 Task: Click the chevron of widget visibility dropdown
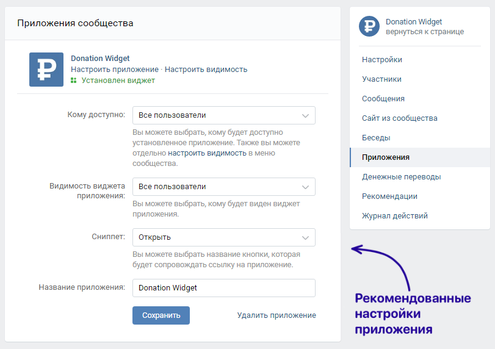(305, 187)
